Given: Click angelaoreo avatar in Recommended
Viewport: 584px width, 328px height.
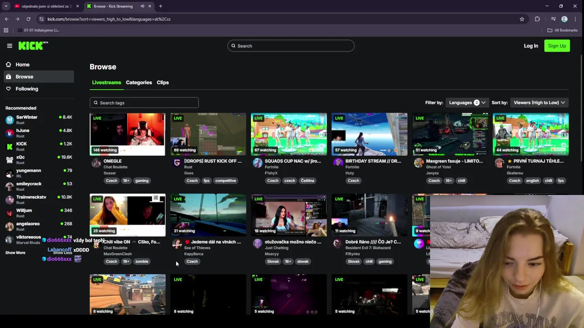Looking at the screenshot, I should [x=10, y=226].
